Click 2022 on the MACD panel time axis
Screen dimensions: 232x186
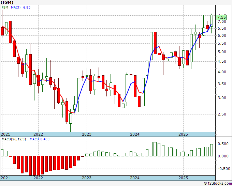click(38, 178)
